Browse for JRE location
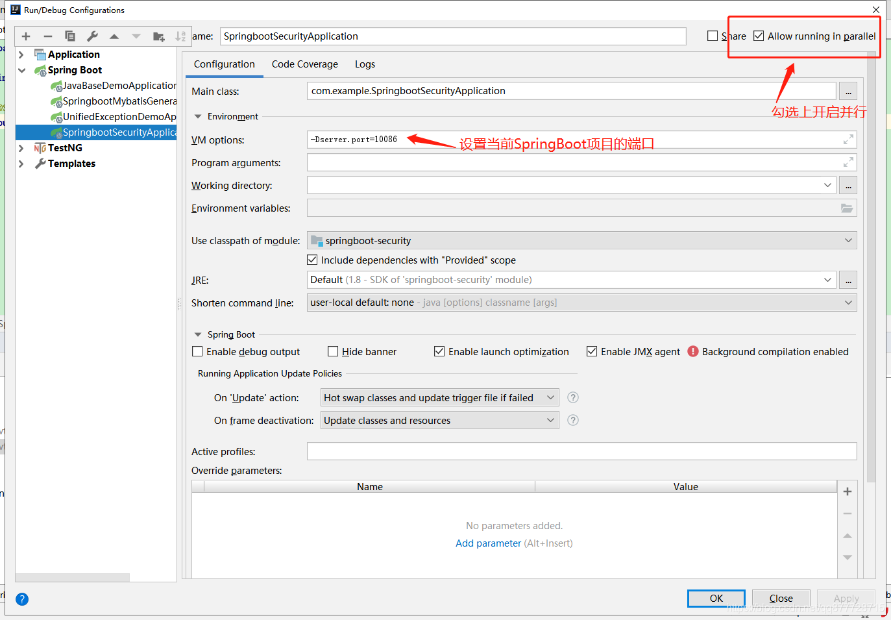 [848, 280]
